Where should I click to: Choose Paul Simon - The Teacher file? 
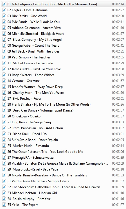tap(64, 57)
